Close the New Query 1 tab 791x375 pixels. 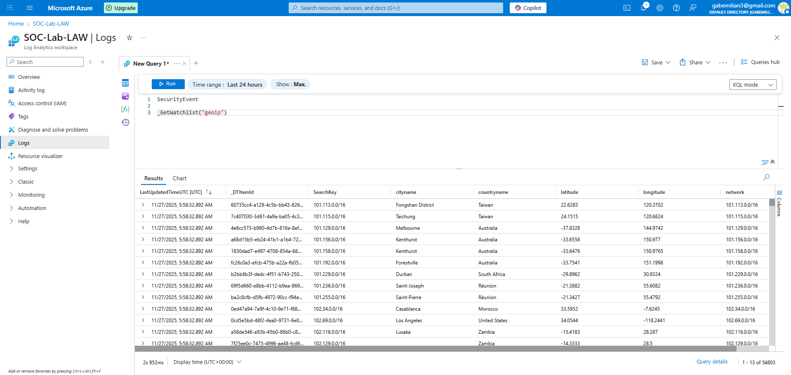point(184,64)
